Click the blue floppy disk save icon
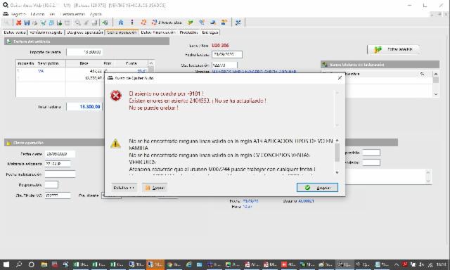This screenshot has height=270, width=450. click(x=27, y=22)
